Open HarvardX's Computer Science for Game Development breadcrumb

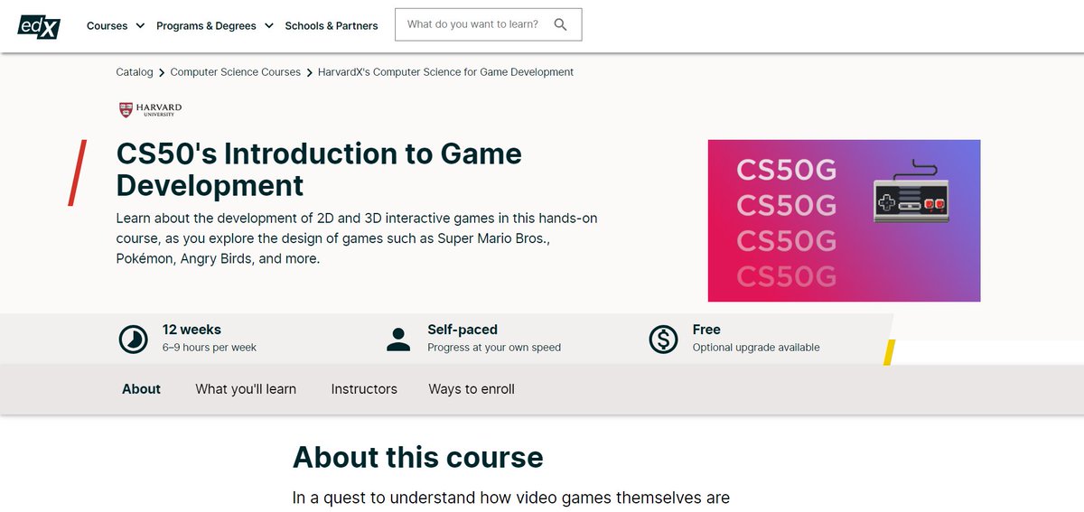click(445, 72)
